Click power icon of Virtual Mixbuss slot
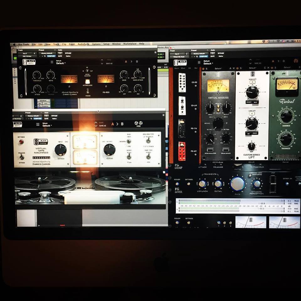 (x=203, y=69)
